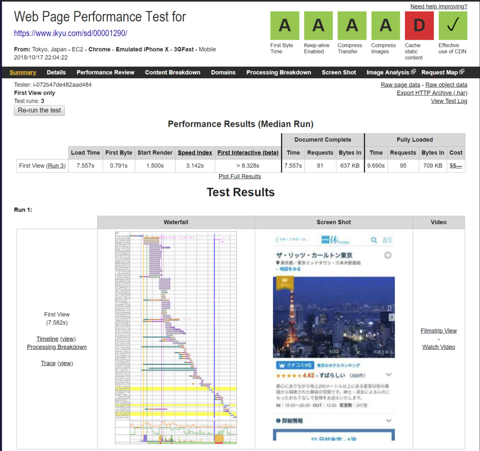
Task: Click Export HTTP Archive (.har) link
Action: click(432, 93)
